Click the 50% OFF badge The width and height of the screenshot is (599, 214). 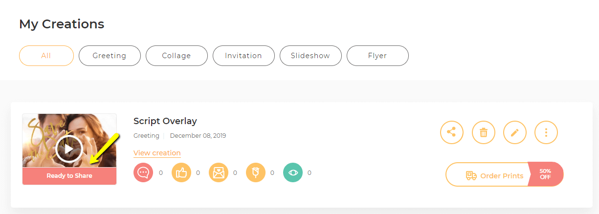pyautogui.click(x=546, y=174)
